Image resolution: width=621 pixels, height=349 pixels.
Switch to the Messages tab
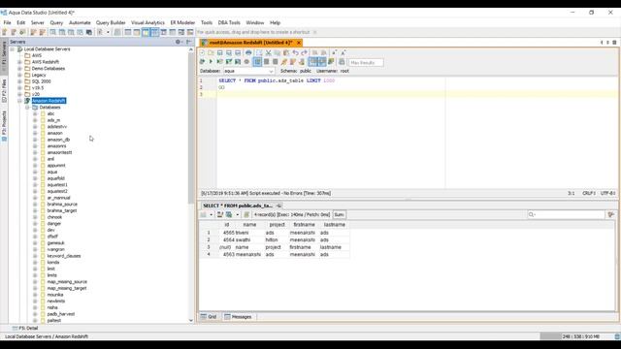pos(238,317)
